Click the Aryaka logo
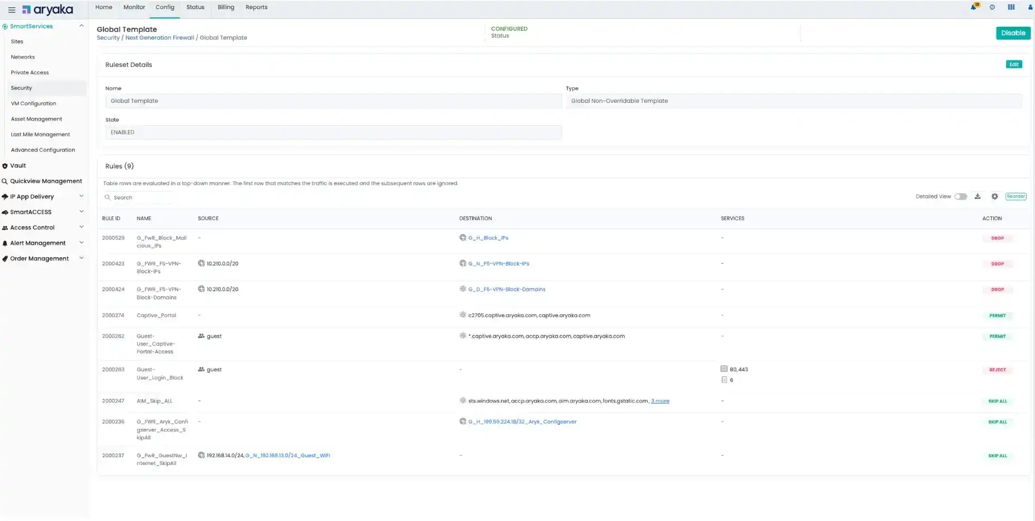This screenshot has height=521, width=1035. coord(48,10)
